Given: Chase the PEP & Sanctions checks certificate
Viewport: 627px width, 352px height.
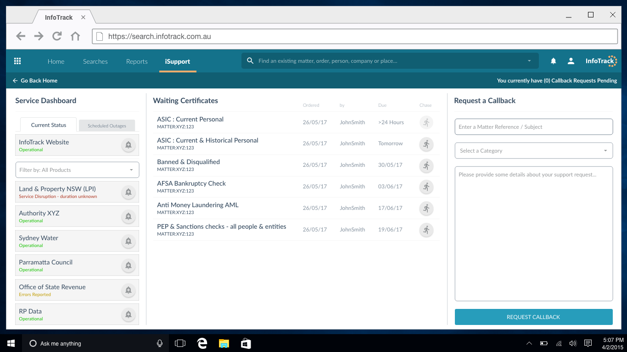Looking at the screenshot, I should pyautogui.click(x=426, y=230).
